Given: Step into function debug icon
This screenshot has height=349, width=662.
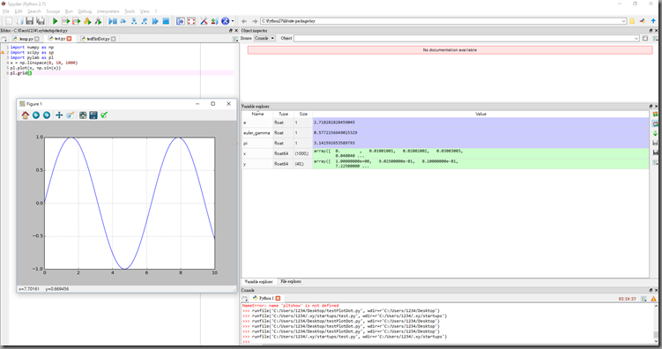Looking at the screenshot, I should pos(134,20).
